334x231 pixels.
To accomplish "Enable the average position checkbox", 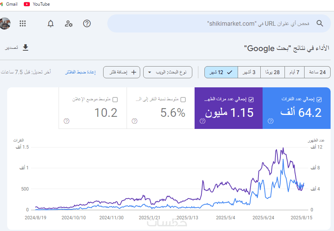I will pyautogui.click(x=115, y=99).
